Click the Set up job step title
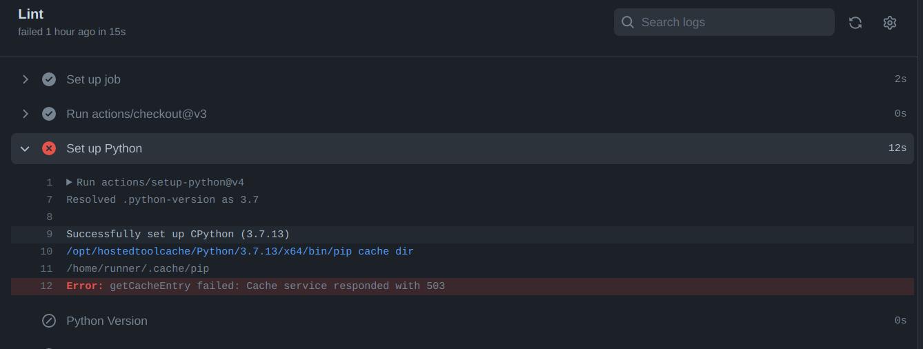 [x=93, y=79]
